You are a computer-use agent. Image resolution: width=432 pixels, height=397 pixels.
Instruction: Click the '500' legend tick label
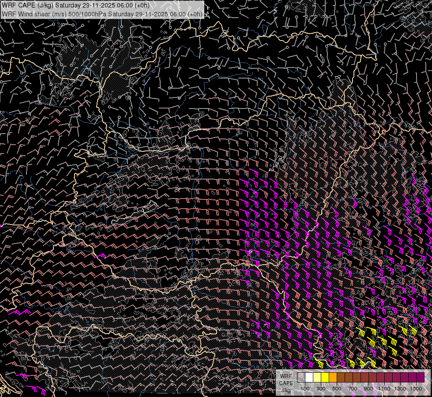[x=337, y=389]
